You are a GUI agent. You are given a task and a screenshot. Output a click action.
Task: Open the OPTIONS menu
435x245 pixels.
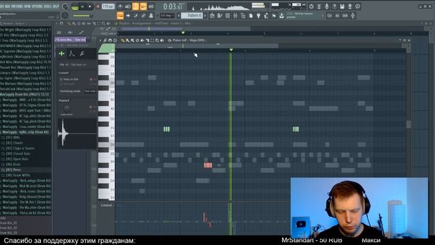pos(37,6)
